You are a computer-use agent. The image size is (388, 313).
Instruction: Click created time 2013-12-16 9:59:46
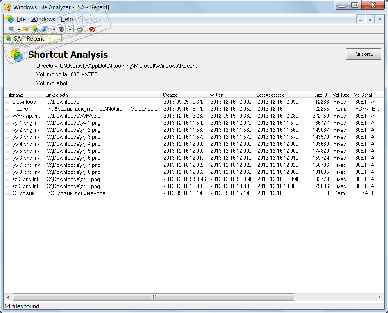click(184, 179)
